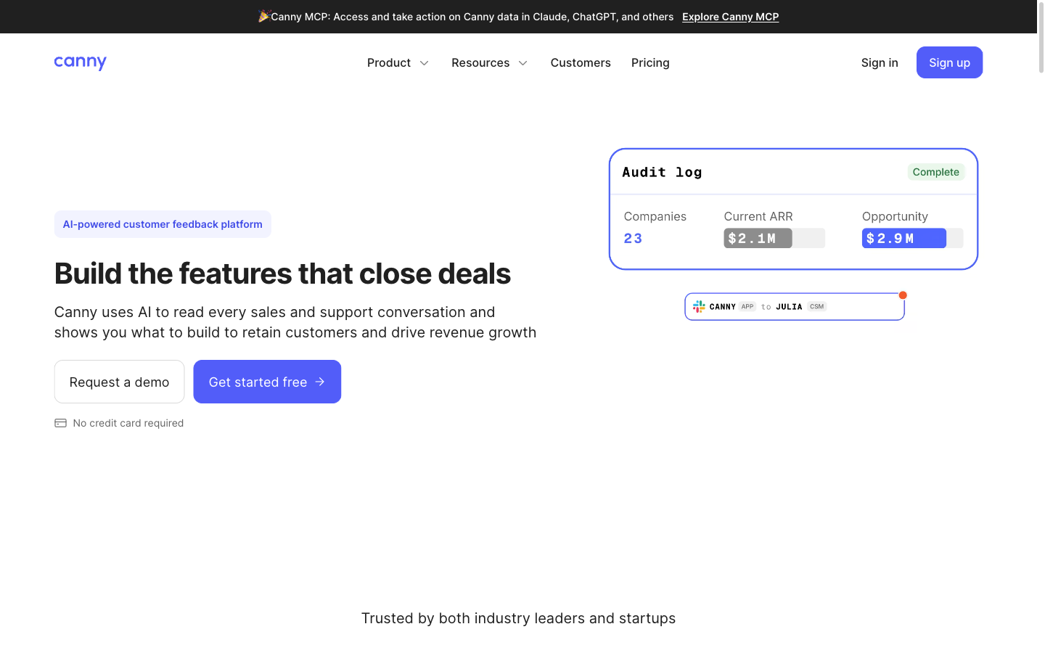Click the party popper icon in the banner

(264, 16)
